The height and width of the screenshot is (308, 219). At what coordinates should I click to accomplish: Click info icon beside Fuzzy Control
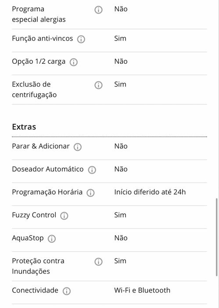[64, 216]
